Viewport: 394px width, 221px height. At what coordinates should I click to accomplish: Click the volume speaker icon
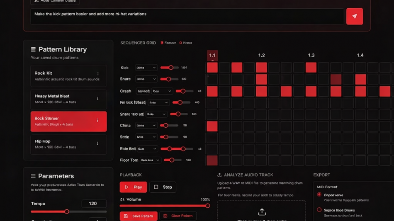[x=122, y=199]
